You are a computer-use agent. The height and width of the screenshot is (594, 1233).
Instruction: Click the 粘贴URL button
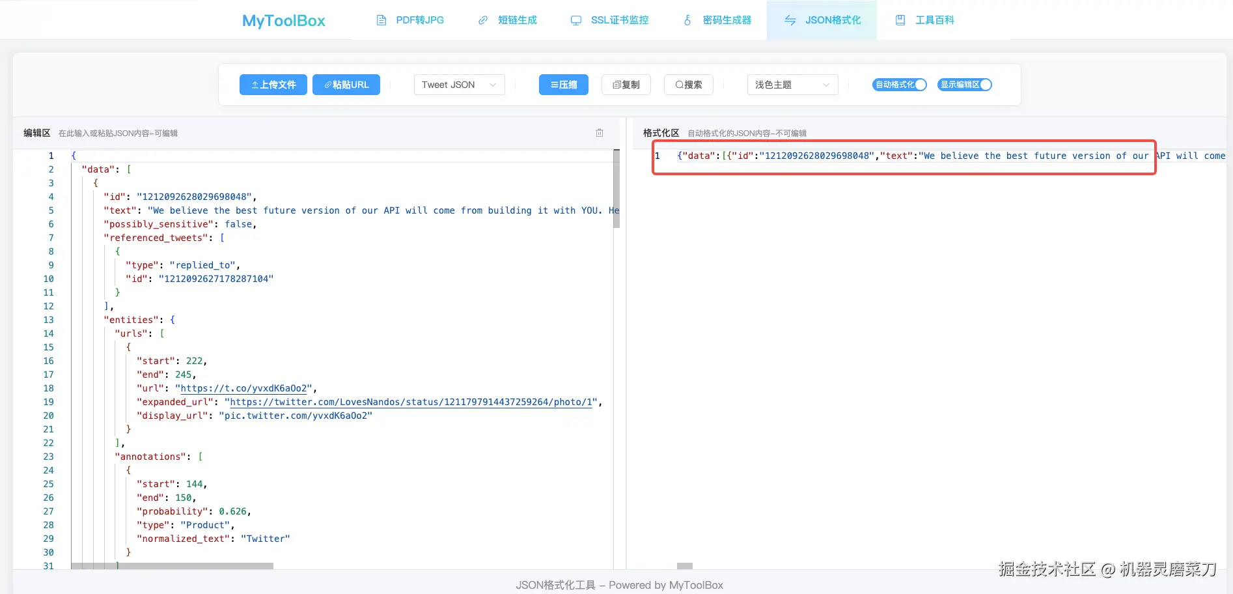tap(346, 85)
